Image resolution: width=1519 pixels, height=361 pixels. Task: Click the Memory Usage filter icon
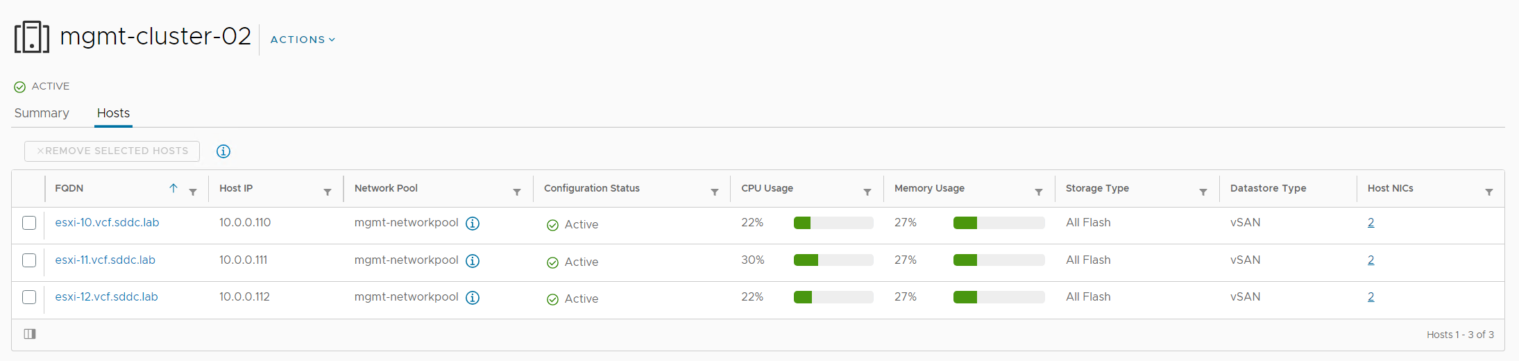[1039, 192]
